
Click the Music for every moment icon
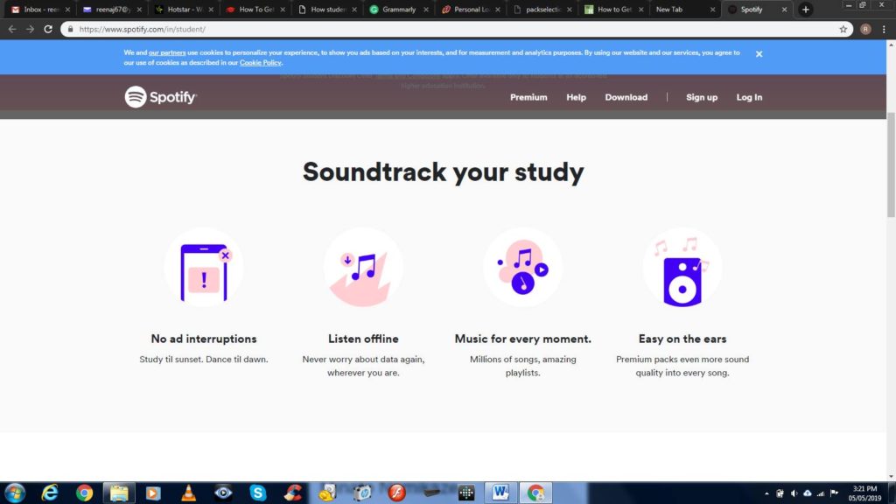click(x=523, y=268)
